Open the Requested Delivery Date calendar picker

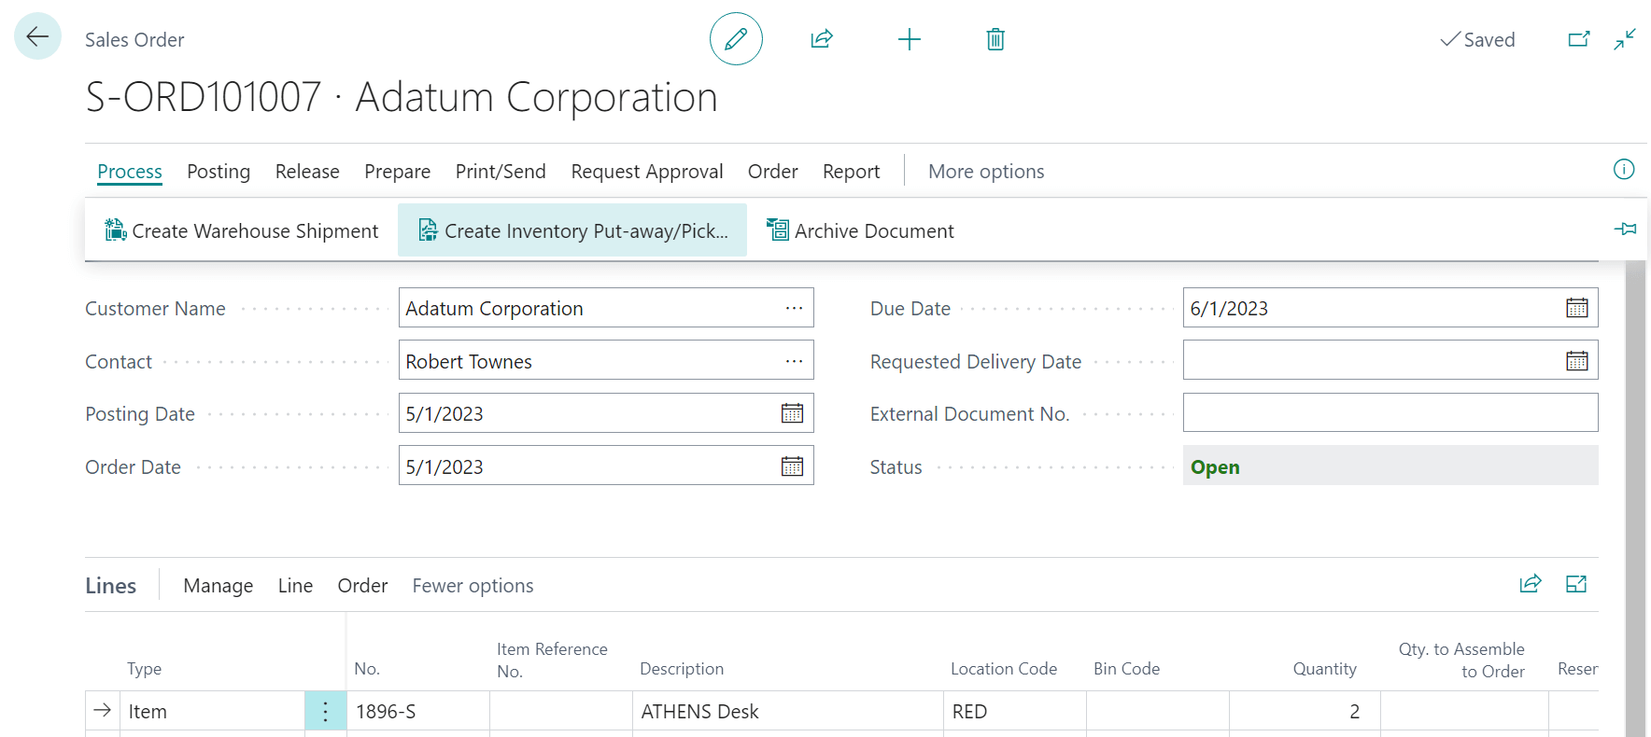pos(1576,360)
